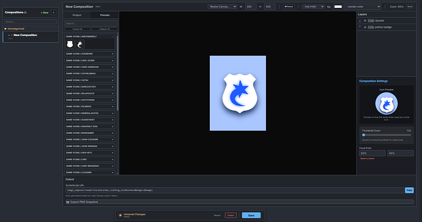422x222 pixels.
Task: Expand the GAME-ICONS / CARO-ASERCION group
Action: (x=90, y=67)
